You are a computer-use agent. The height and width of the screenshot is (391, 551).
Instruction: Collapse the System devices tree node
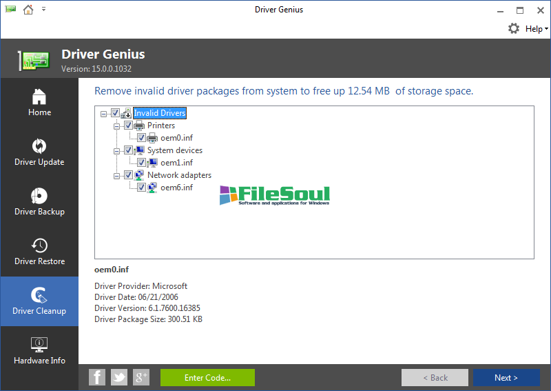(x=116, y=150)
